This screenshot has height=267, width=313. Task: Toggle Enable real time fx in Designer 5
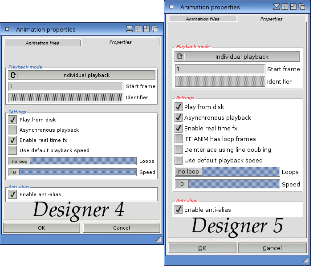tap(179, 128)
